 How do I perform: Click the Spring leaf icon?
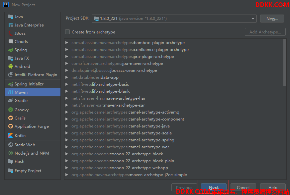[11, 50]
